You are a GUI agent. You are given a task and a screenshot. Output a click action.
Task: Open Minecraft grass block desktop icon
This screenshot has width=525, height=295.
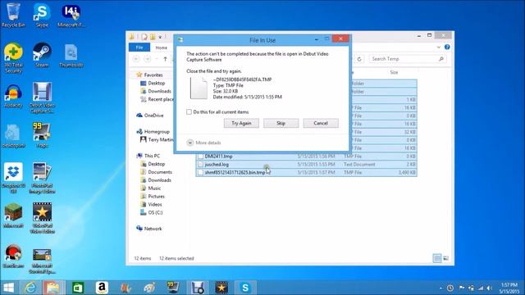tap(13, 216)
